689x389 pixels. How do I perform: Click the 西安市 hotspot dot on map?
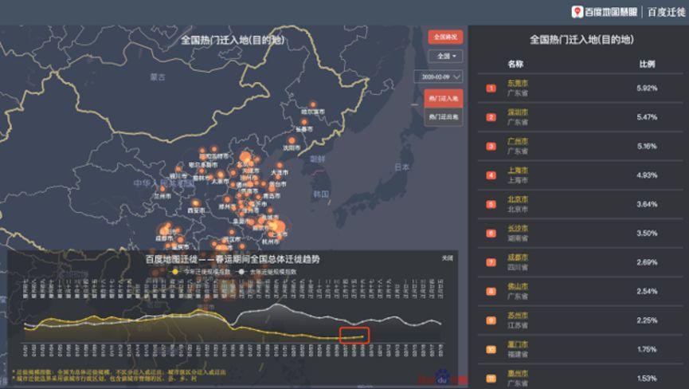pos(195,203)
